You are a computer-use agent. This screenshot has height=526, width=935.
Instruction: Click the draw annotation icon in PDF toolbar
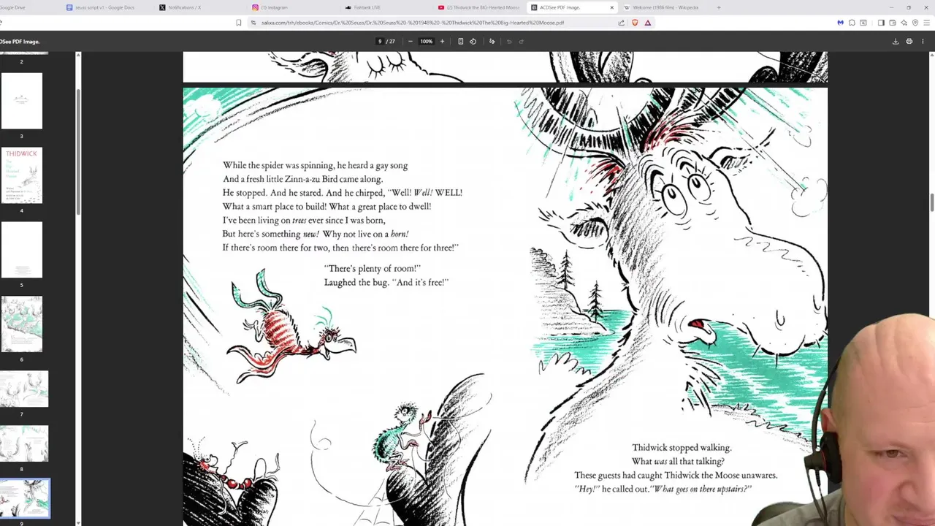click(x=492, y=42)
